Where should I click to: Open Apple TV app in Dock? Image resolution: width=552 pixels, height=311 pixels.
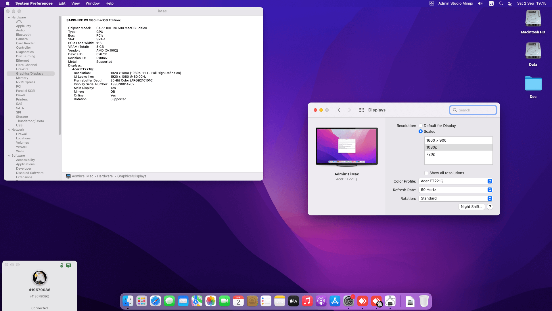coord(294,301)
